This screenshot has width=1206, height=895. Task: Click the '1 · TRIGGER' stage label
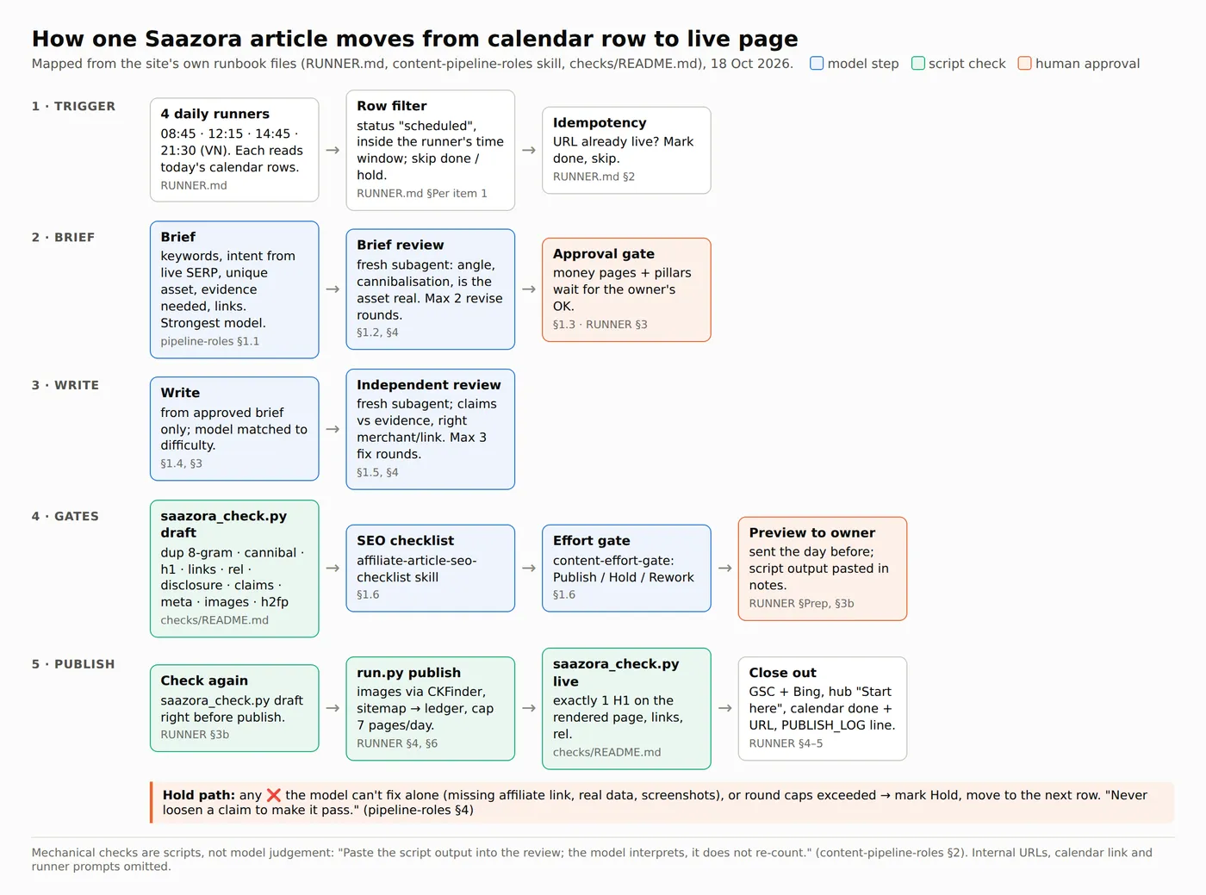pos(73,106)
